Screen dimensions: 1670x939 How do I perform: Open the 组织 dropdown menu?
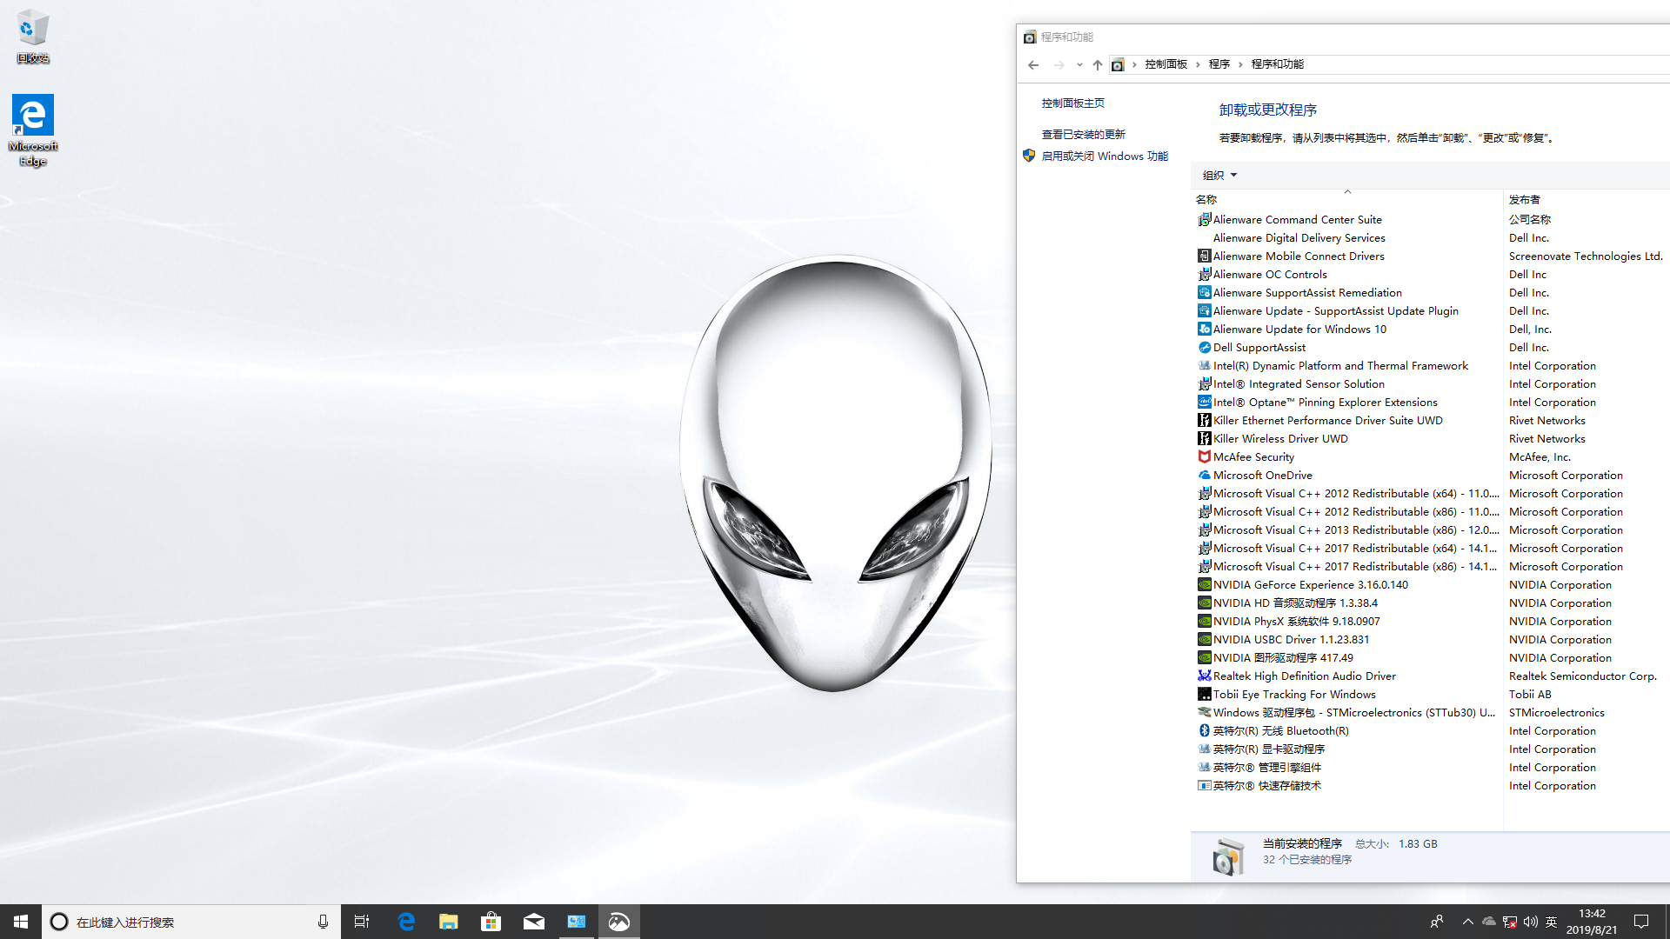(1219, 175)
